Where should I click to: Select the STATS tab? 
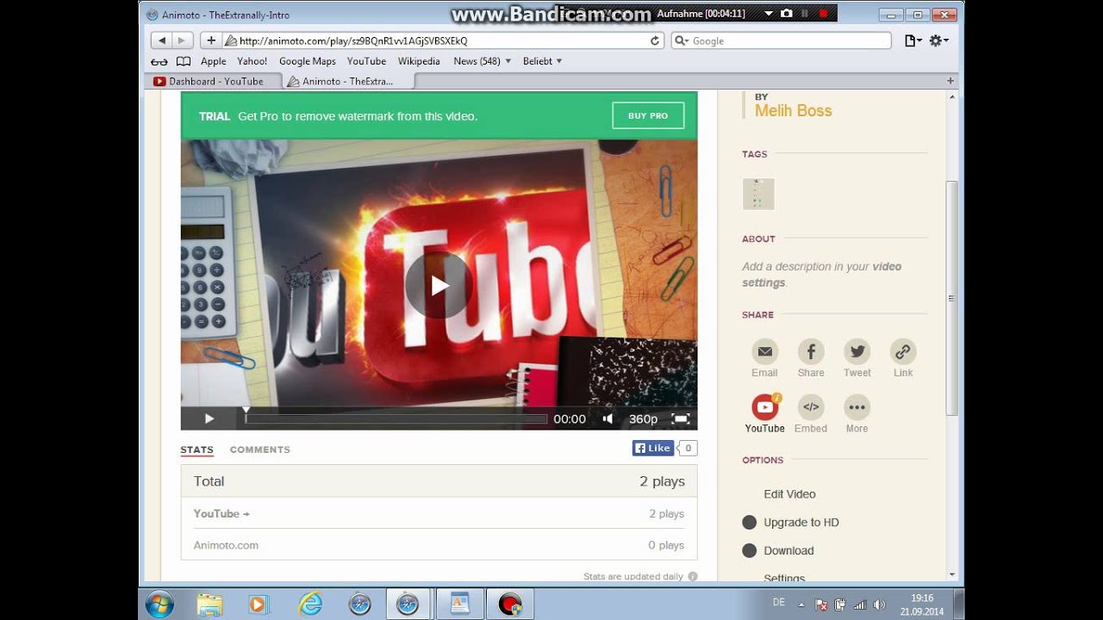[x=196, y=449]
